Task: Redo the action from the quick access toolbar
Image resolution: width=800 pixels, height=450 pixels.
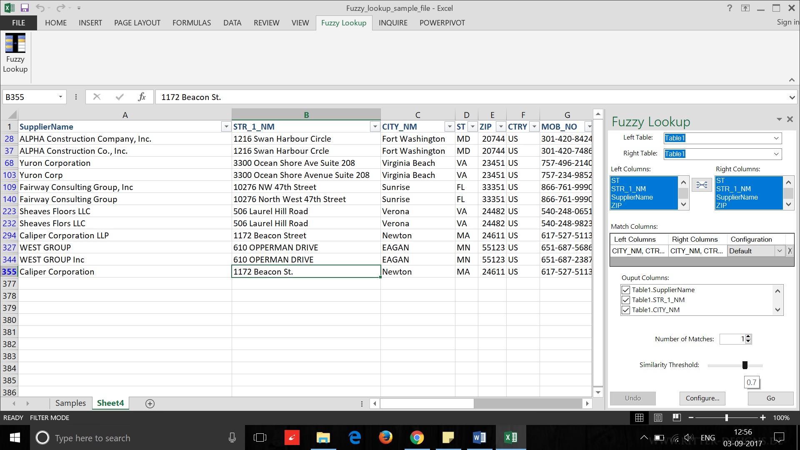Action: [61, 7]
